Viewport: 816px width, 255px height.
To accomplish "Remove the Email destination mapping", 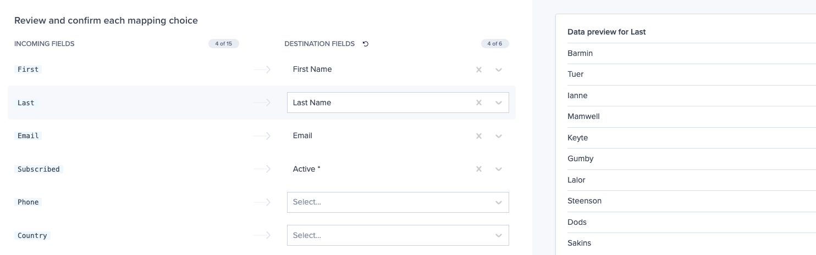I will tap(479, 136).
